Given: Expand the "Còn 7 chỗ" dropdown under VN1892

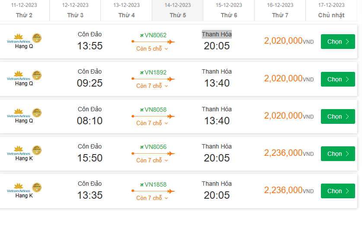Looking at the screenshot, I should click(x=152, y=86).
